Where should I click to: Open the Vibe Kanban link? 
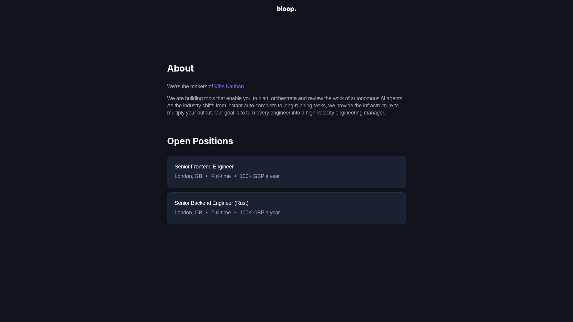[229, 86]
